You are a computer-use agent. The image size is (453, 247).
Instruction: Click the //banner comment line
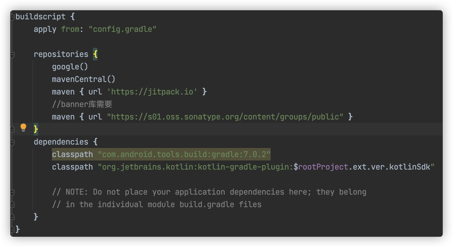click(x=82, y=104)
